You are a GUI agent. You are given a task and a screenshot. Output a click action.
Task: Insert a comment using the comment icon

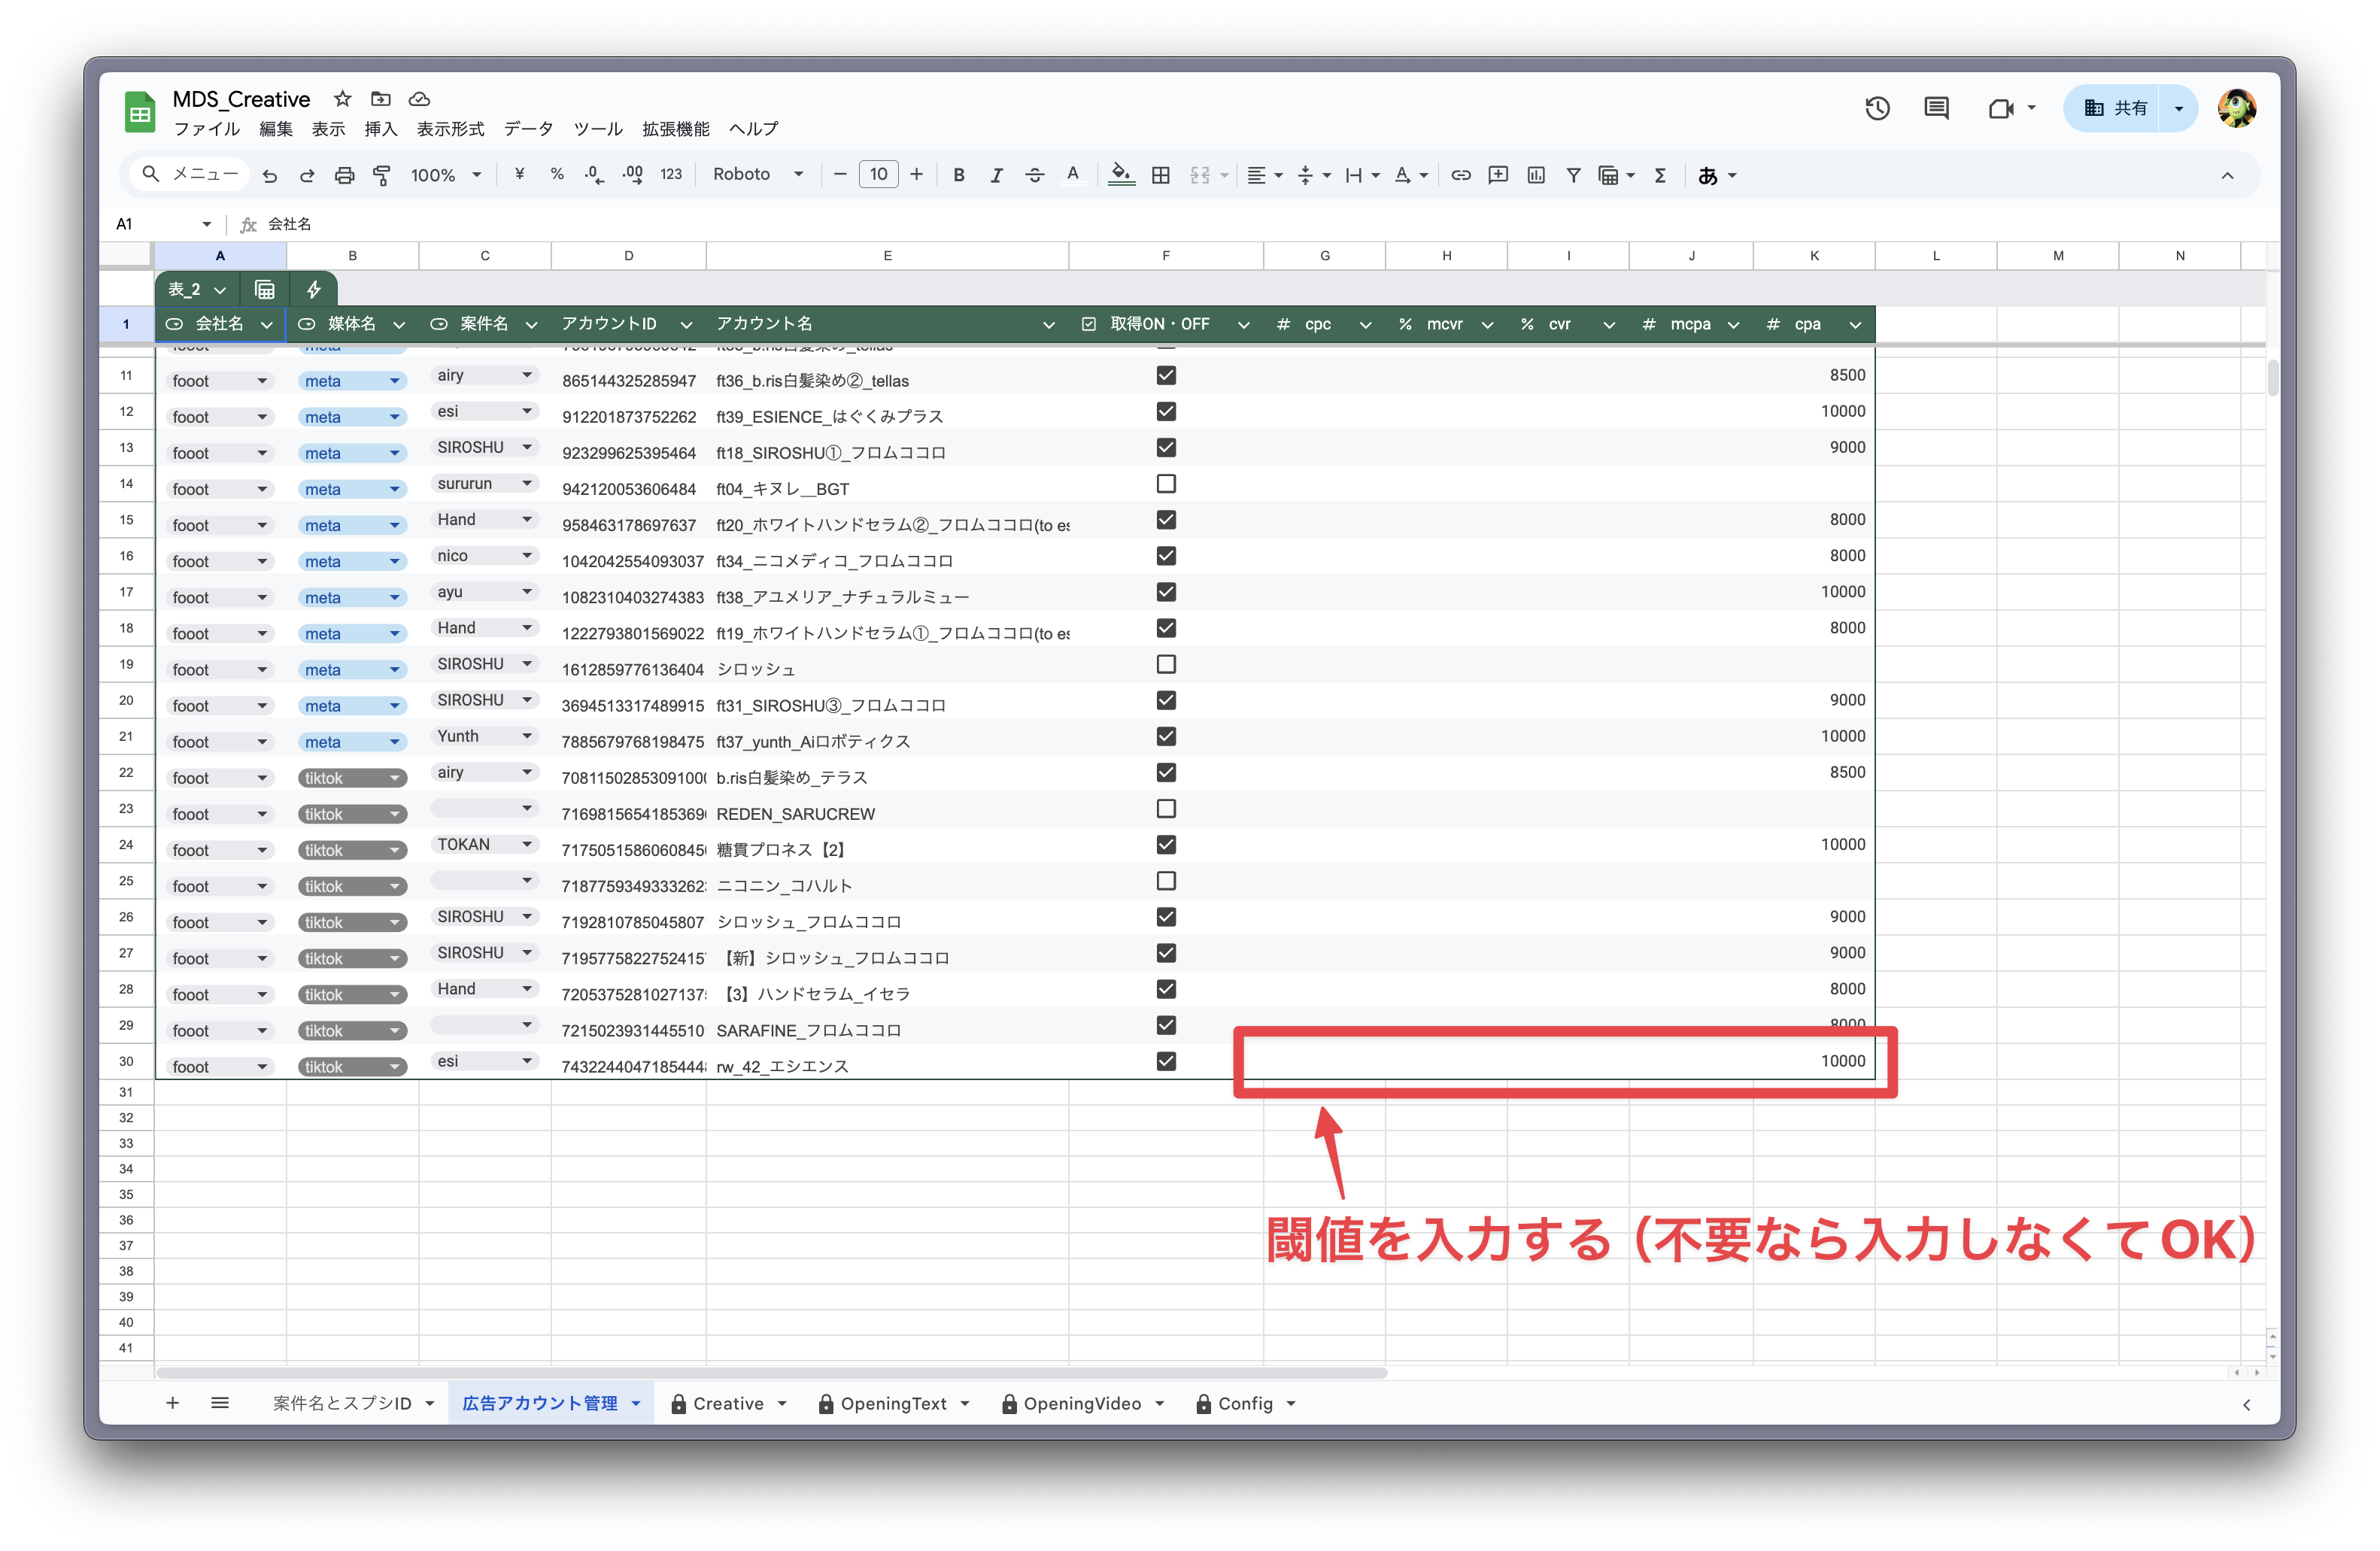(x=1498, y=174)
